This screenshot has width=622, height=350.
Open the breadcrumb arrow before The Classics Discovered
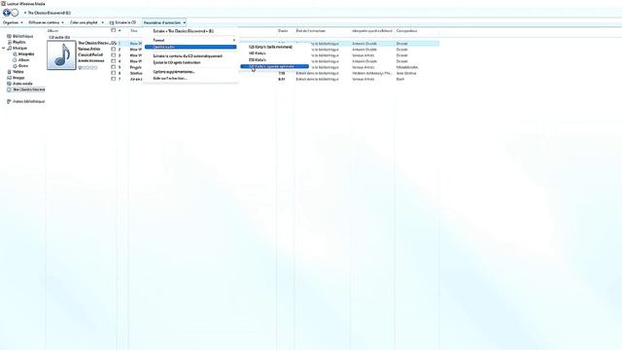pos(25,13)
